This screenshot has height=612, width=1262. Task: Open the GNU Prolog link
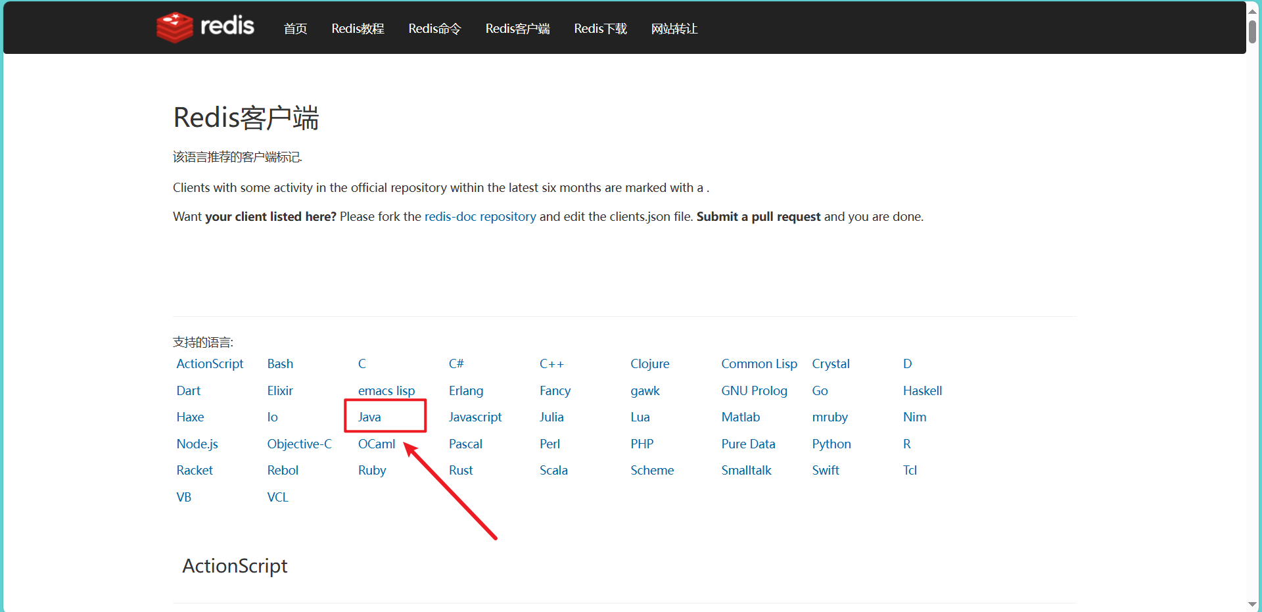click(754, 391)
